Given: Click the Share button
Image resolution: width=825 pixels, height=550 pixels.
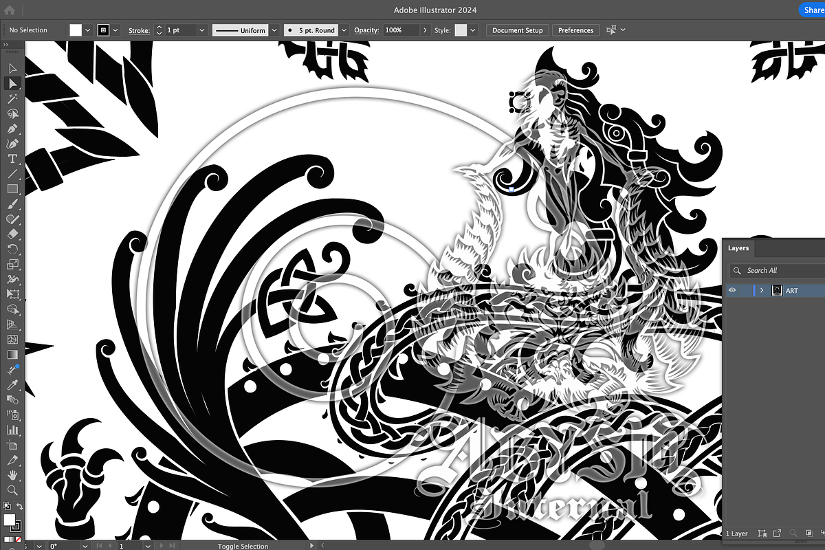Looking at the screenshot, I should click(x=813, y=10).
